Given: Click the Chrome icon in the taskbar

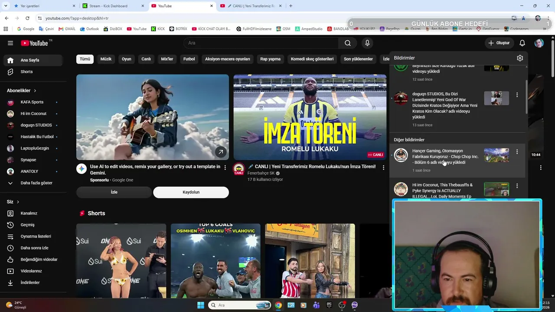Looking at the screenshot, I should (278, 305).
